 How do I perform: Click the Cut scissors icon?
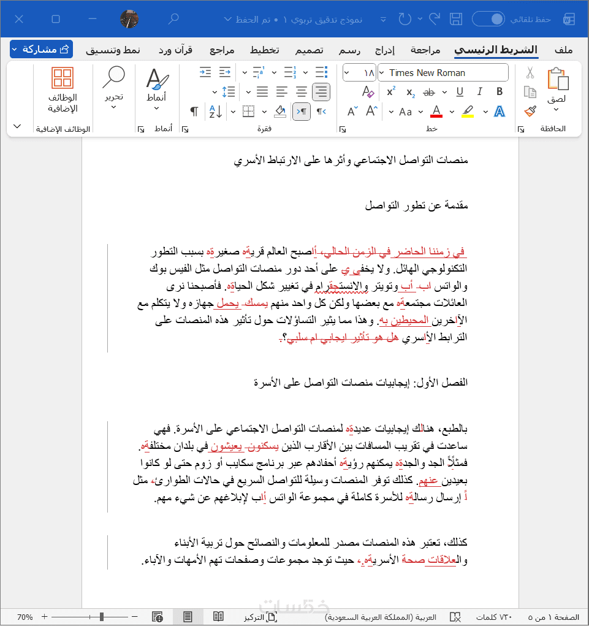[530, 73]
